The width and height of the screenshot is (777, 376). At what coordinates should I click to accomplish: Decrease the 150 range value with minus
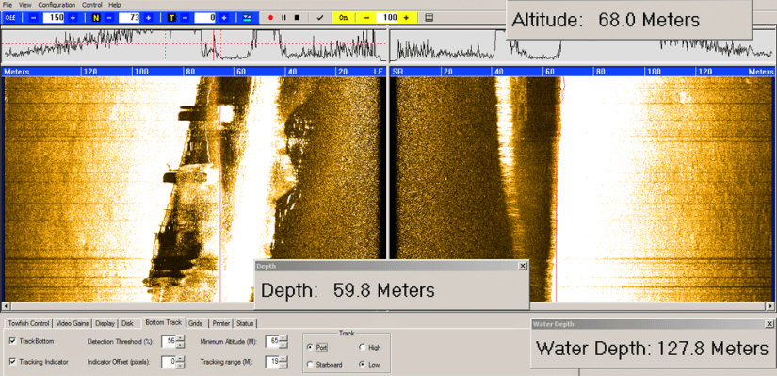[33, 17]
